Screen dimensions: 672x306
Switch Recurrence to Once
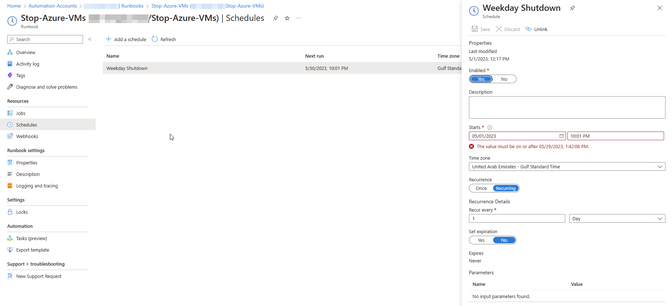(481, 189)
